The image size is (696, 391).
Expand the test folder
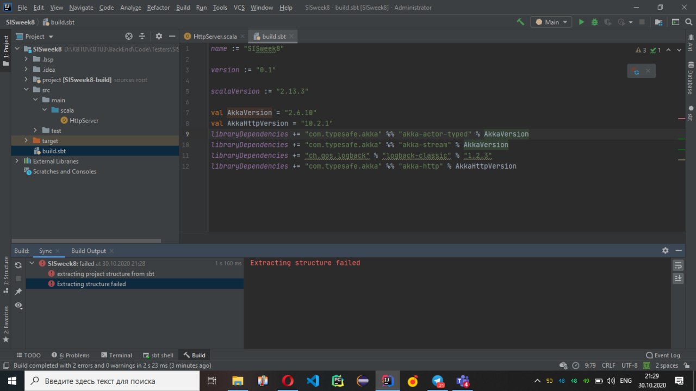[x=35, y=131]
